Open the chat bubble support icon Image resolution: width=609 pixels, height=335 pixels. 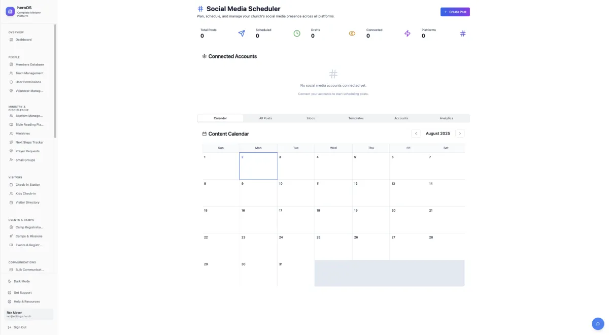click(598, 324)
